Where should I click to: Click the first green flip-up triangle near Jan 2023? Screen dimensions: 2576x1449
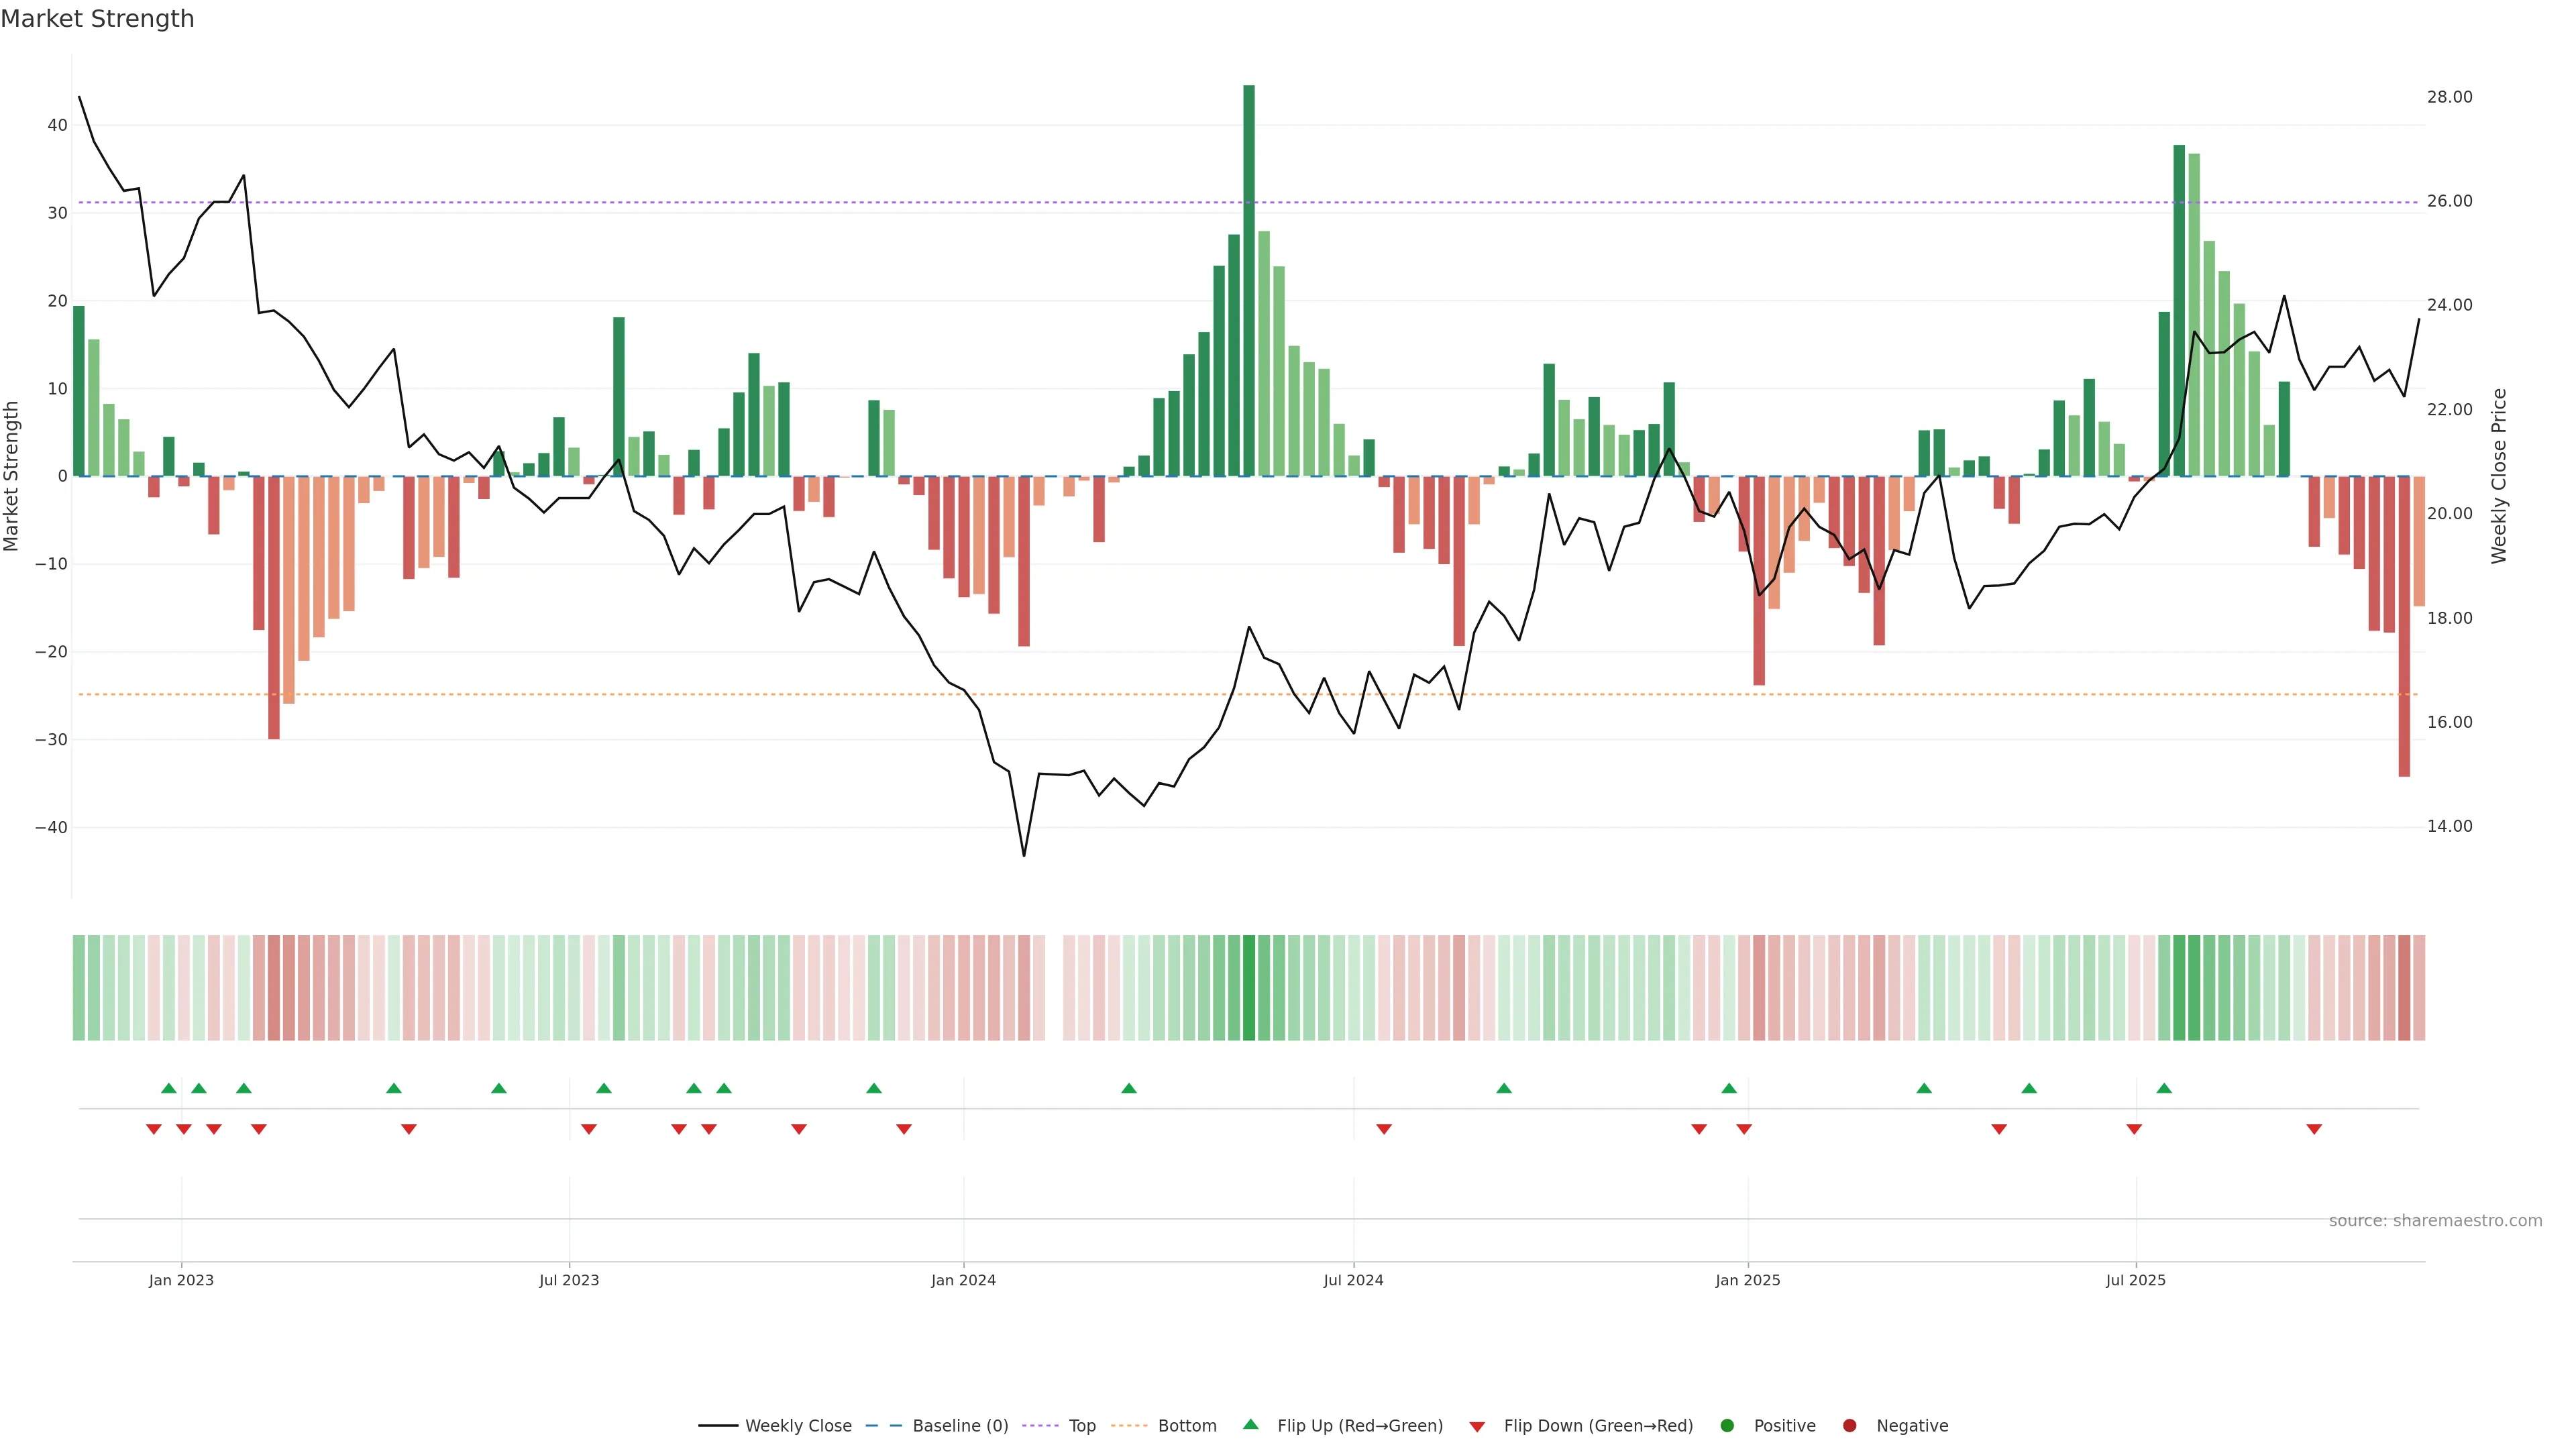169,1088
